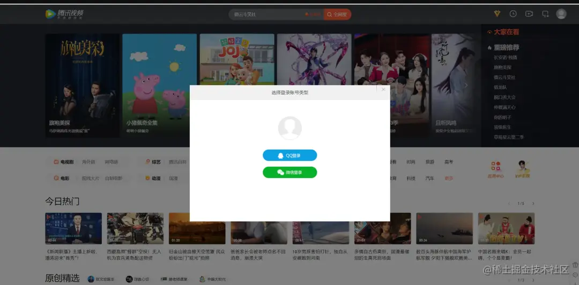Image resolution: width=579 pixels, height=285 pixels.
Task: Go to 自制电影 category
Action: point(113,178)
